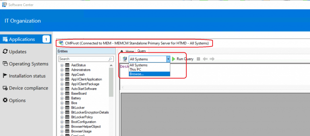Select All Systems from the dropdown list
Image resolution: width=310 pixels, height=136 pixels.
[150, 65]
